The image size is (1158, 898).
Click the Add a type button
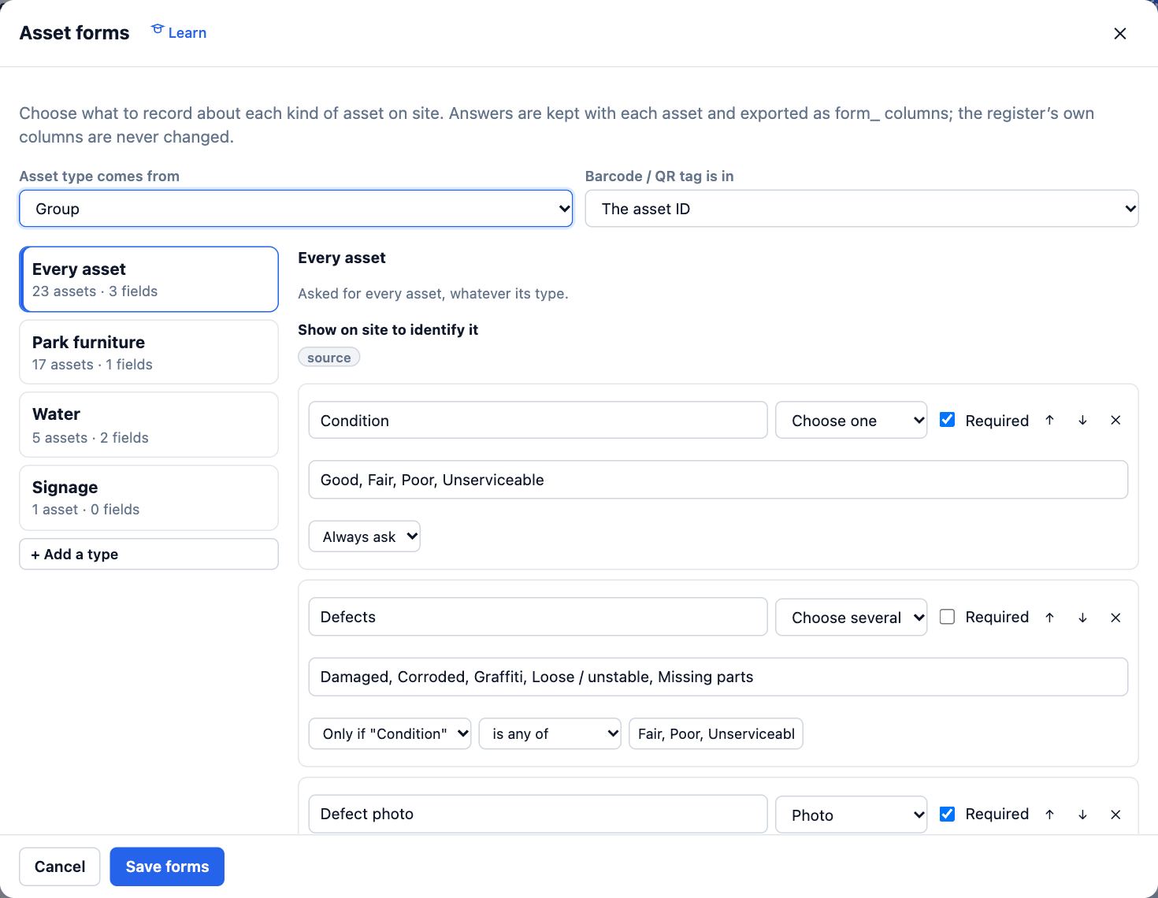click(149, 554)
